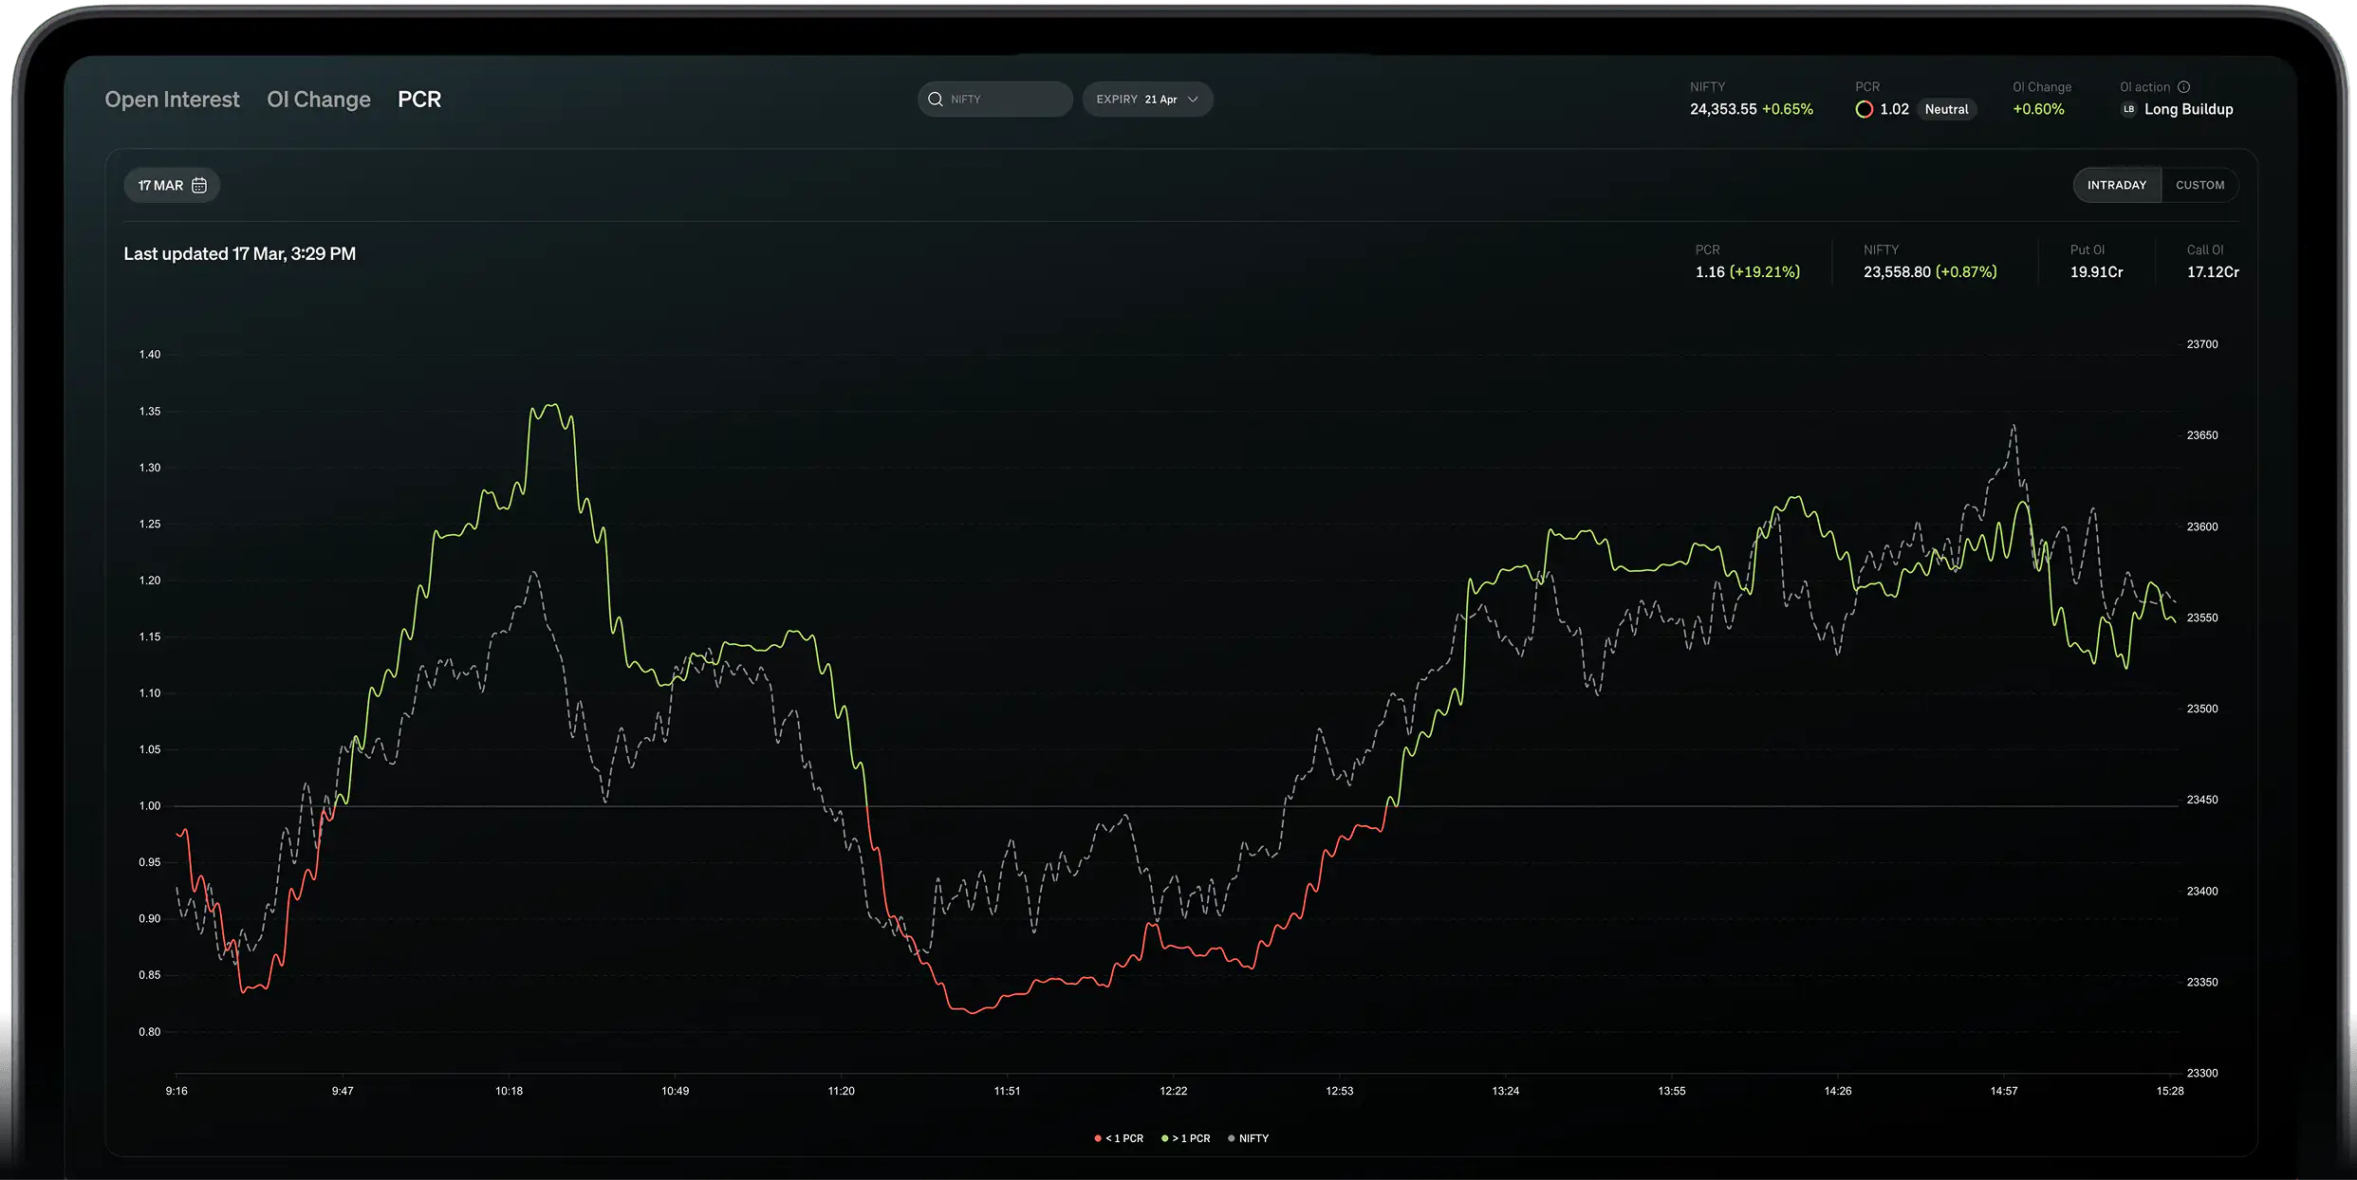2357x1180 pixels.
Task: Click the NIFTY value 23,558.80
Action: click(1897, 272)
